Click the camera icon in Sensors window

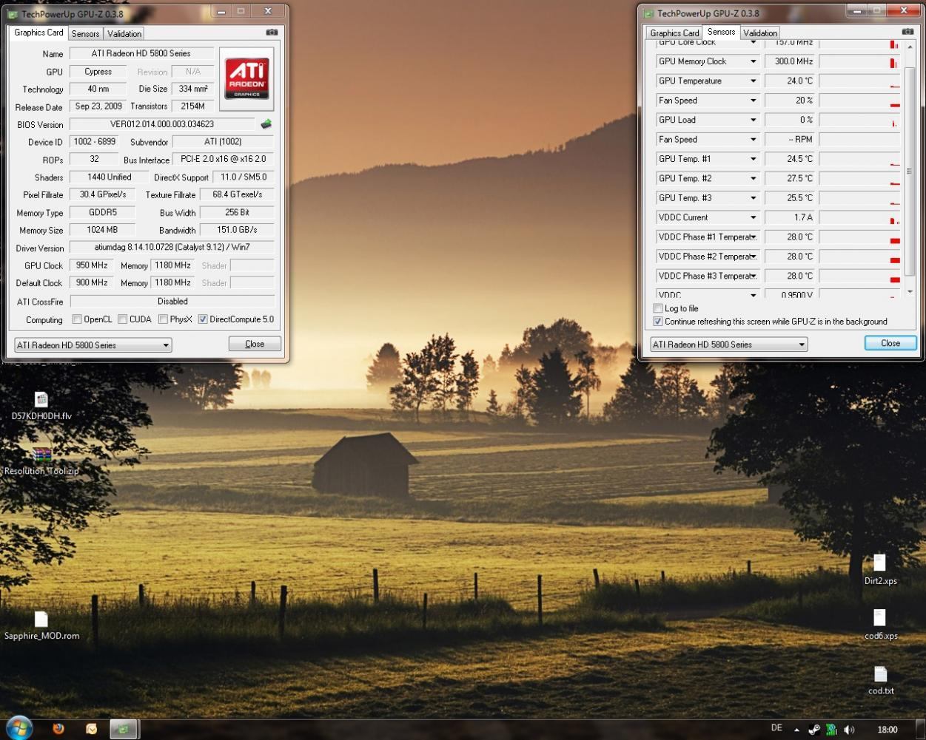point(907,32)
